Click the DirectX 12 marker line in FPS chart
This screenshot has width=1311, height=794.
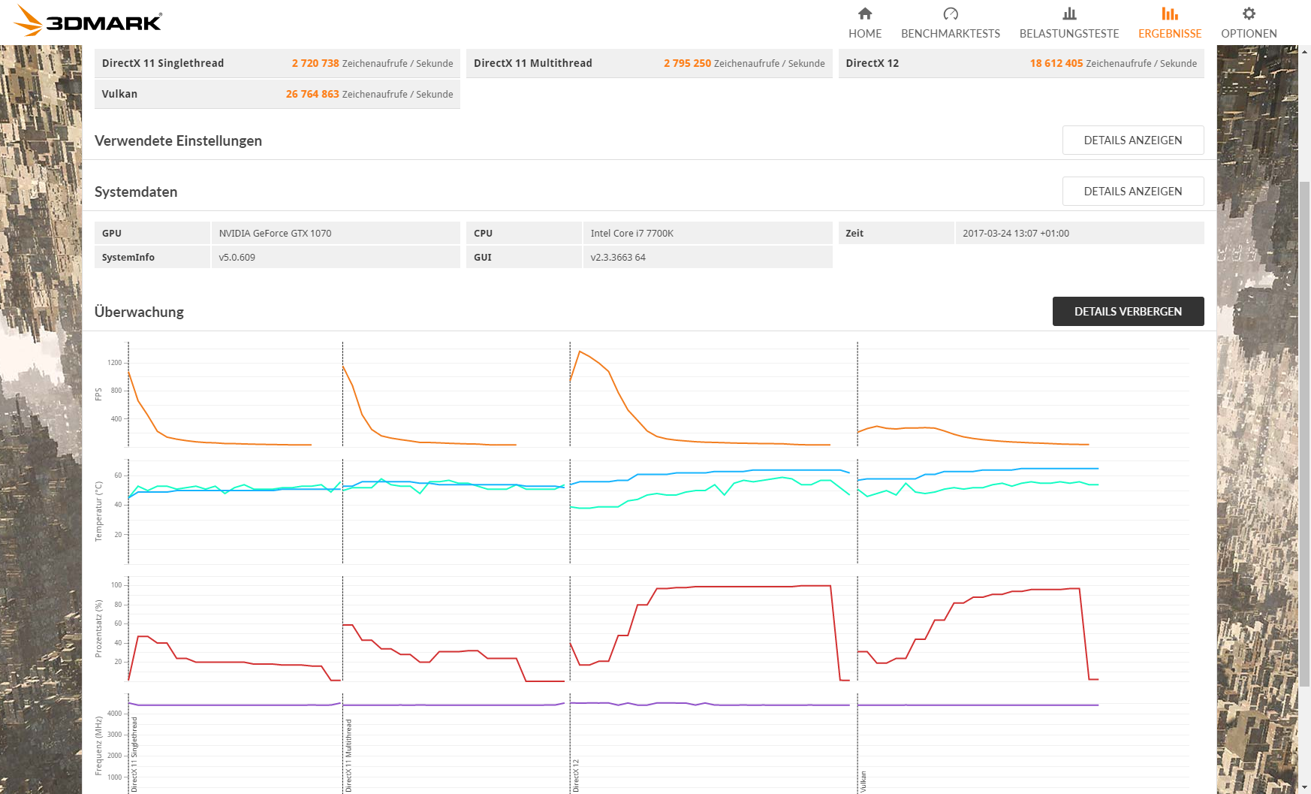[x=570, y=394]
